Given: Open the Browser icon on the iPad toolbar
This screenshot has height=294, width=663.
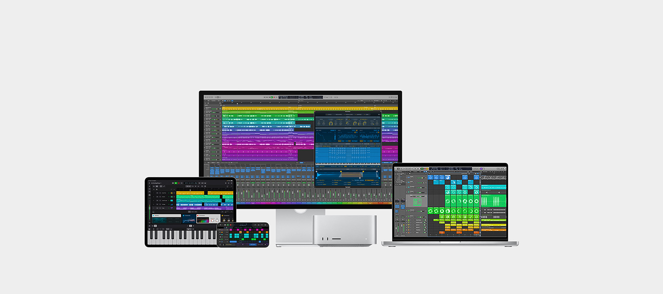Looking at the screenshot, I should (x=226, y=183).
